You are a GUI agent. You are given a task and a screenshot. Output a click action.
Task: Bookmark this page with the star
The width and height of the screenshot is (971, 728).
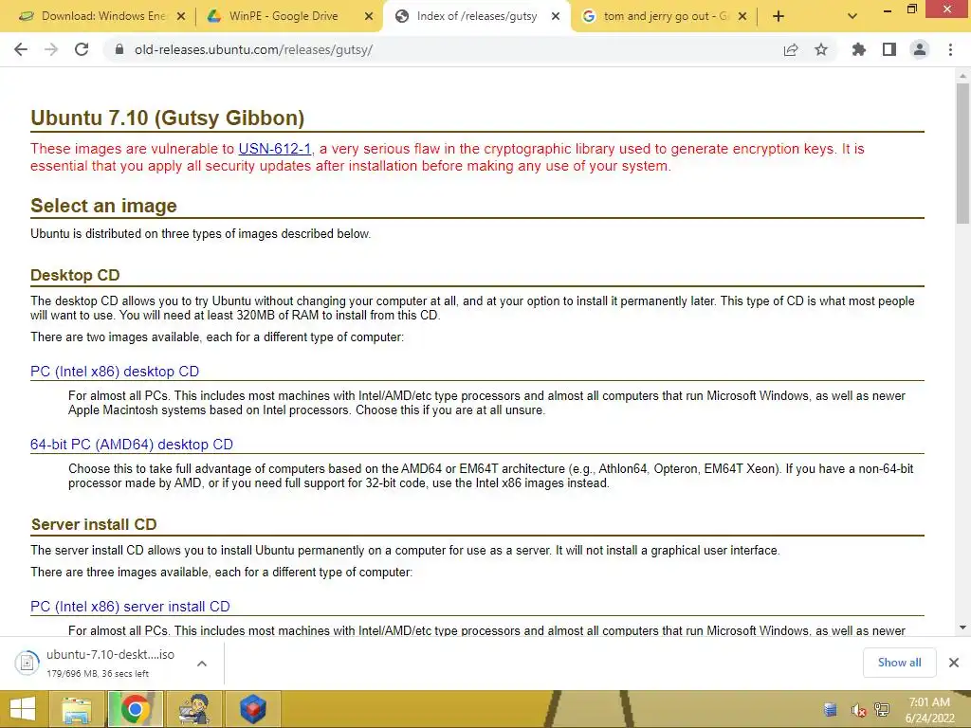821,49
